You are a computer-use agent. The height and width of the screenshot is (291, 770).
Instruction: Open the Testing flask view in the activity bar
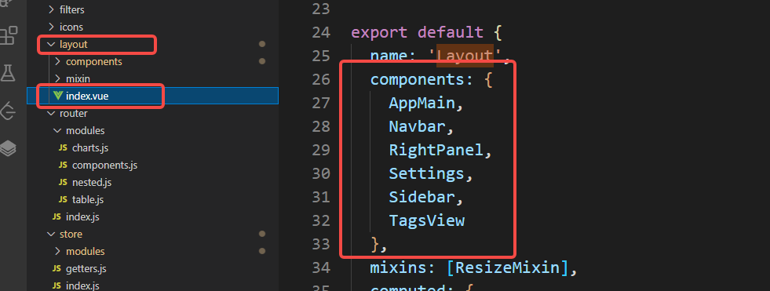click(x=7, y=73)
